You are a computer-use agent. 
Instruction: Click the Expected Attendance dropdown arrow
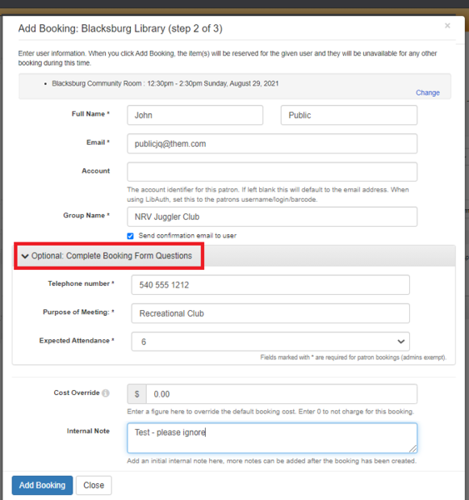[401, 342]
